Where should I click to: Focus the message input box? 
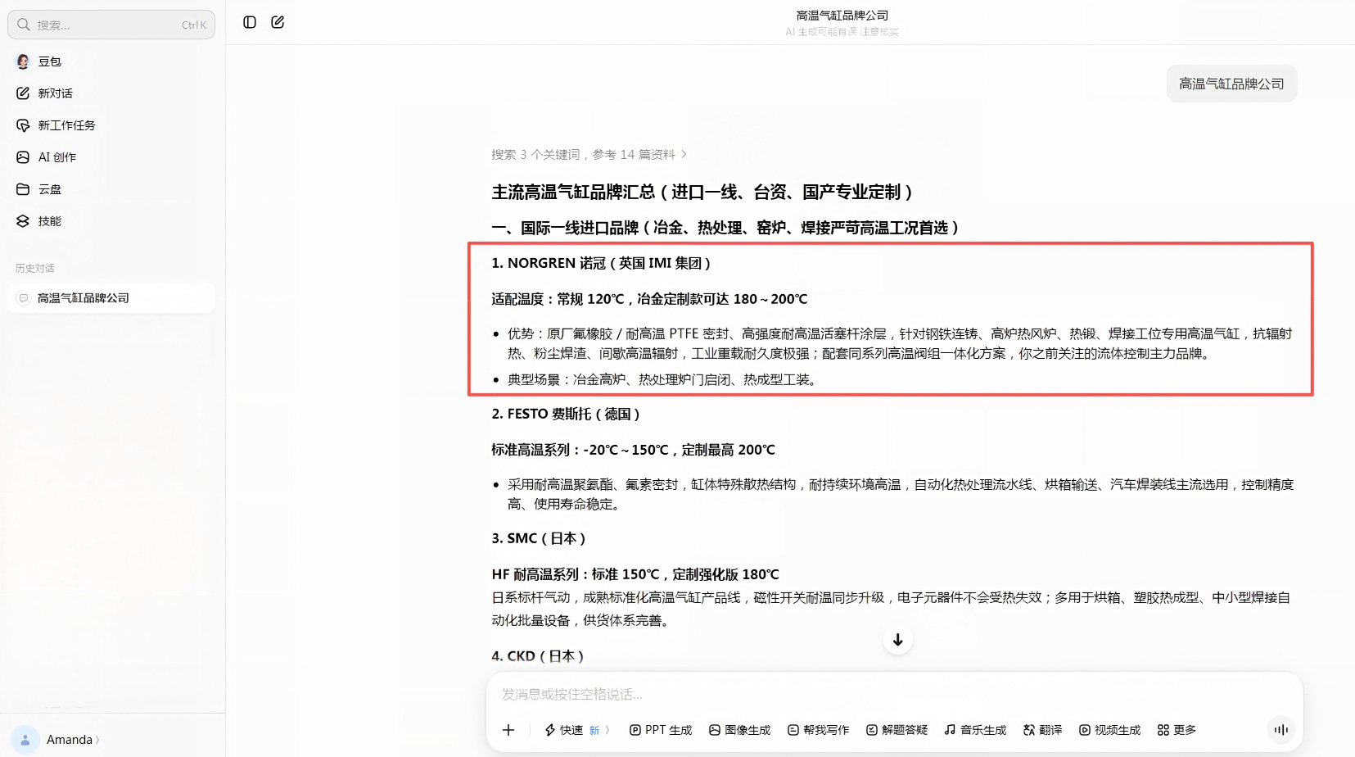tap(894, 694)
